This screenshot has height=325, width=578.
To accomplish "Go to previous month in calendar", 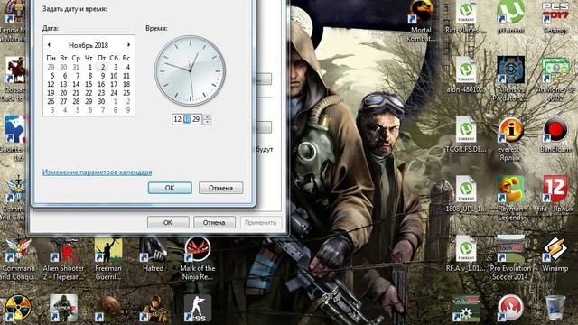I will coord(49,44).
